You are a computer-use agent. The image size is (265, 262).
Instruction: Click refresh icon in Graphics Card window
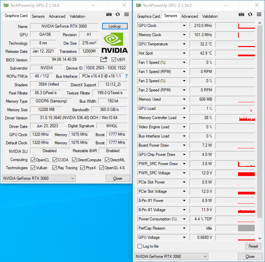coord(117,15)
